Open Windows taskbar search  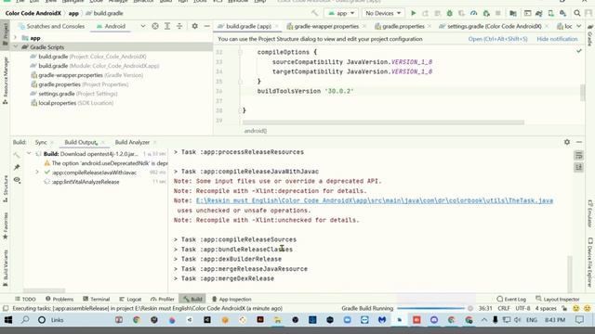click(25, 320)
